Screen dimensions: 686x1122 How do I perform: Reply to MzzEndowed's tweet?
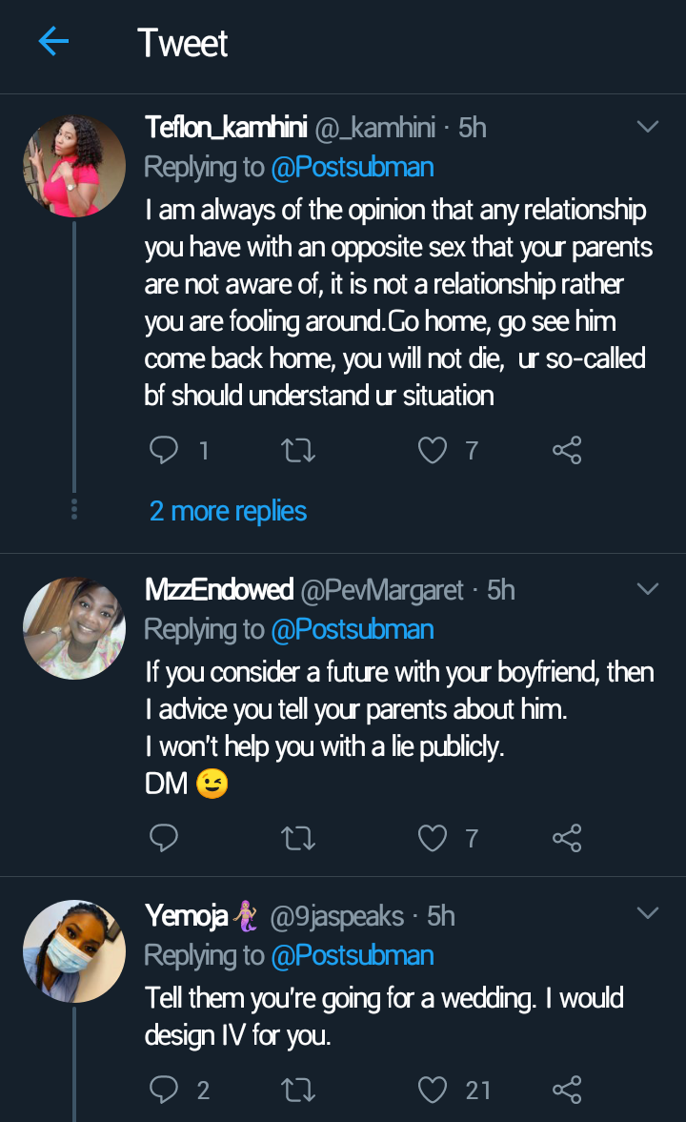click(x=164, y=838)
